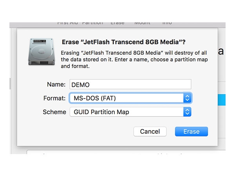Select Partition in the toolbar
This screenshot has width=235, height=176.
(92, 23)
